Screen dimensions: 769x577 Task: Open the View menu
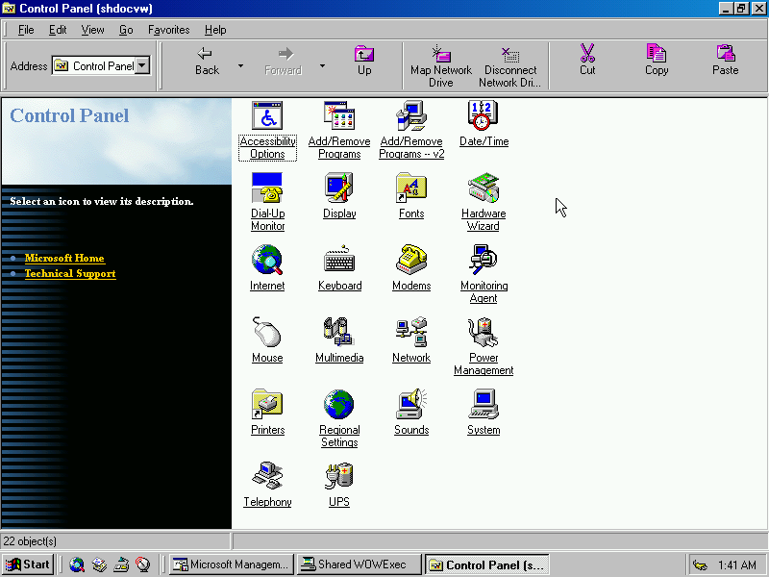pyautogui.click(x=92, y=30)
